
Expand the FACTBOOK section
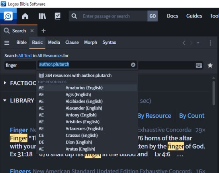click(5, 83)
